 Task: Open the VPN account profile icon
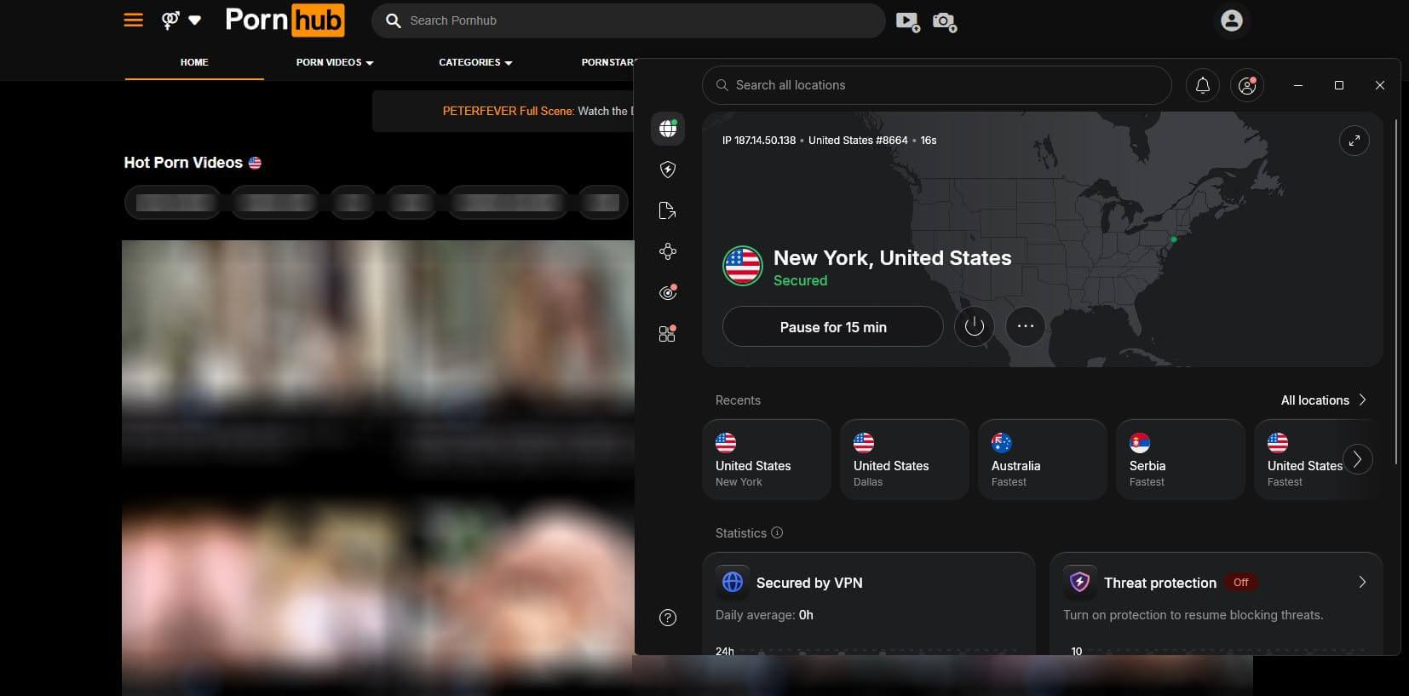(1247, 85)
